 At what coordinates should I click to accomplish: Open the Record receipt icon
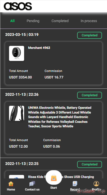(75, 184)
